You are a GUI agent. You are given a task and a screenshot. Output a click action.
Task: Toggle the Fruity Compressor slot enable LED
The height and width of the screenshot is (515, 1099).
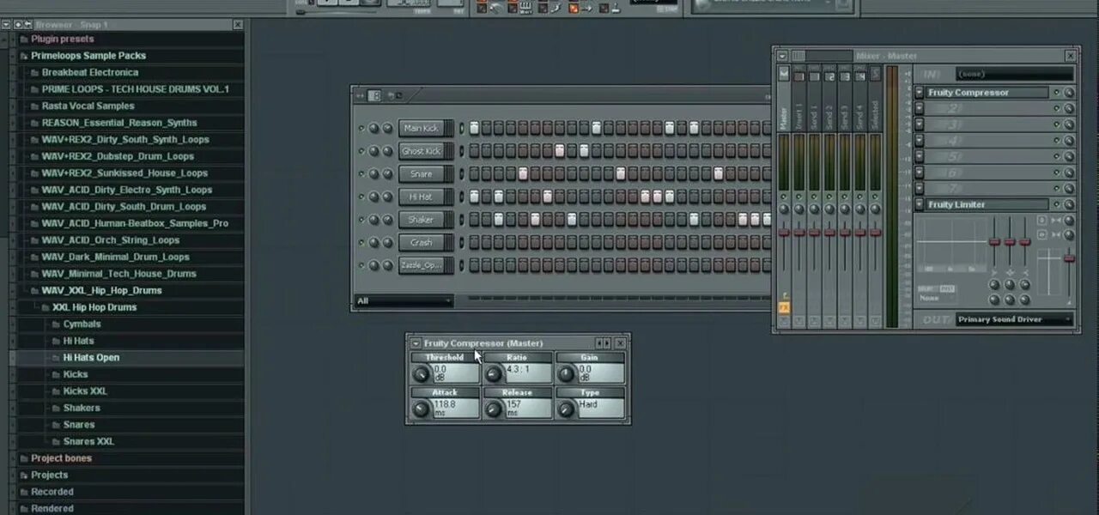click(x=1057, y=93)
